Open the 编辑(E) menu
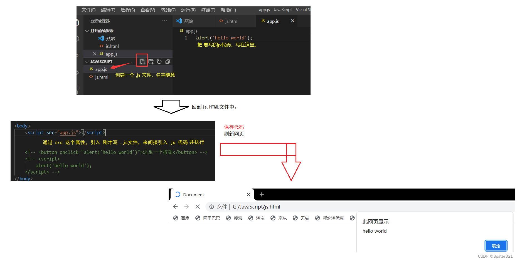 [x=108, y=10]
